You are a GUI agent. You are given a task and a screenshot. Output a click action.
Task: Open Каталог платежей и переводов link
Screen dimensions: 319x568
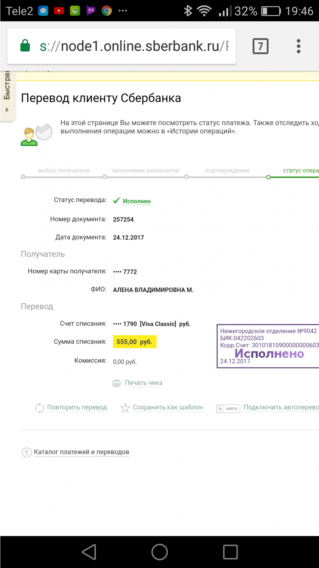pos(82,452)
